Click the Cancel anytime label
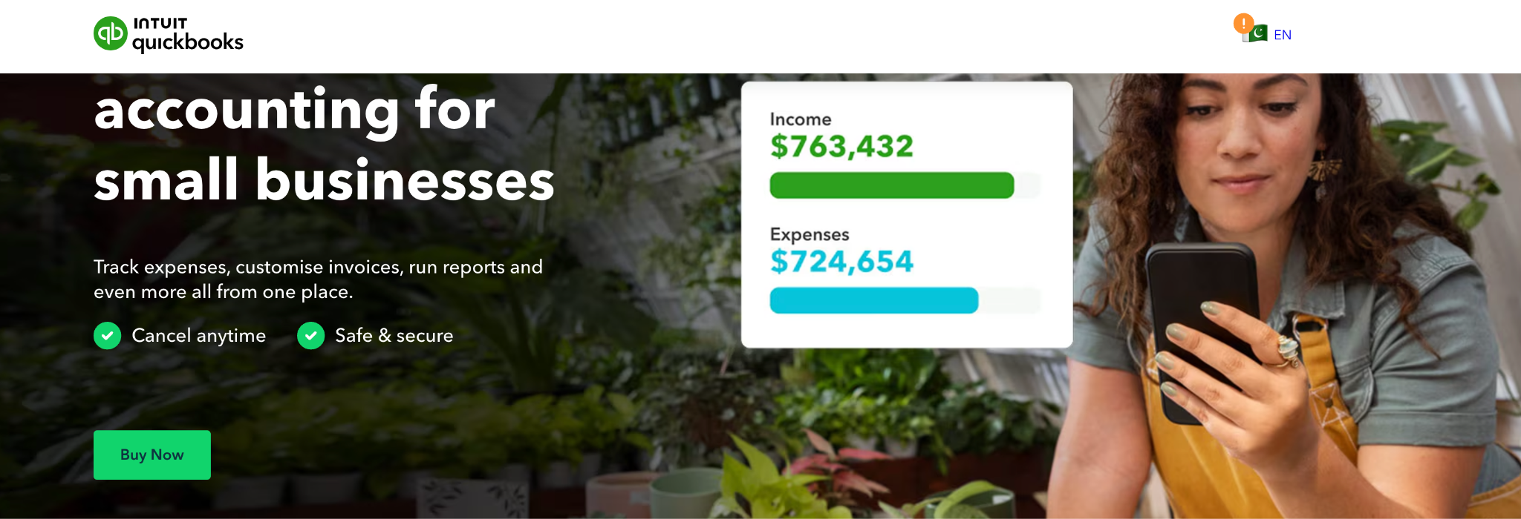 (x=199, y=336)
